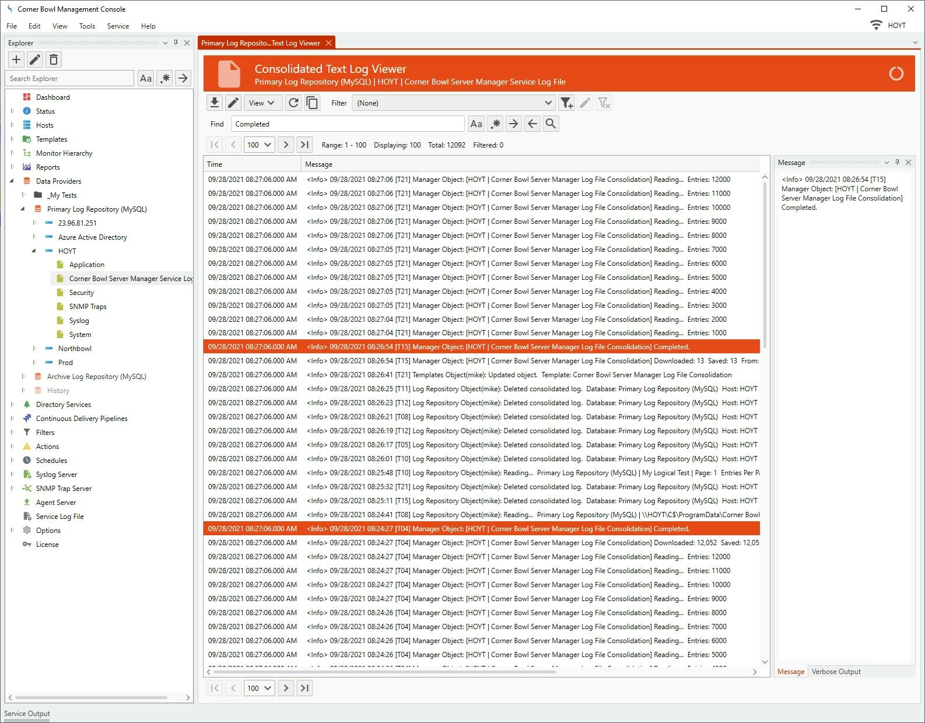Open the Service menu

[x=118, y=26]
